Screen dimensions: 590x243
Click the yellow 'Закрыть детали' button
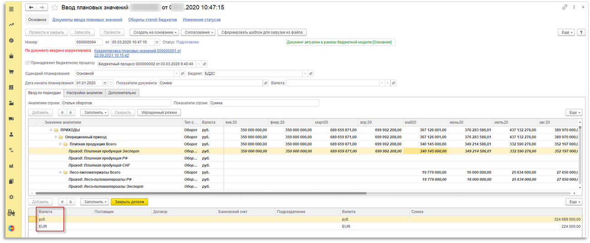(x=129, y=202)
